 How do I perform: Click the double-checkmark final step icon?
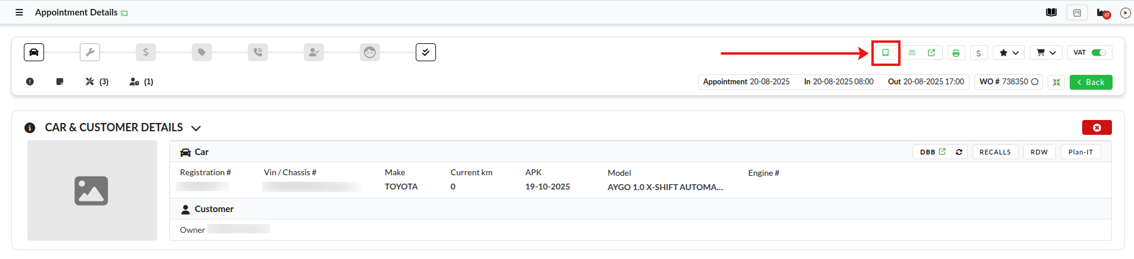click(x=425, y=52)
